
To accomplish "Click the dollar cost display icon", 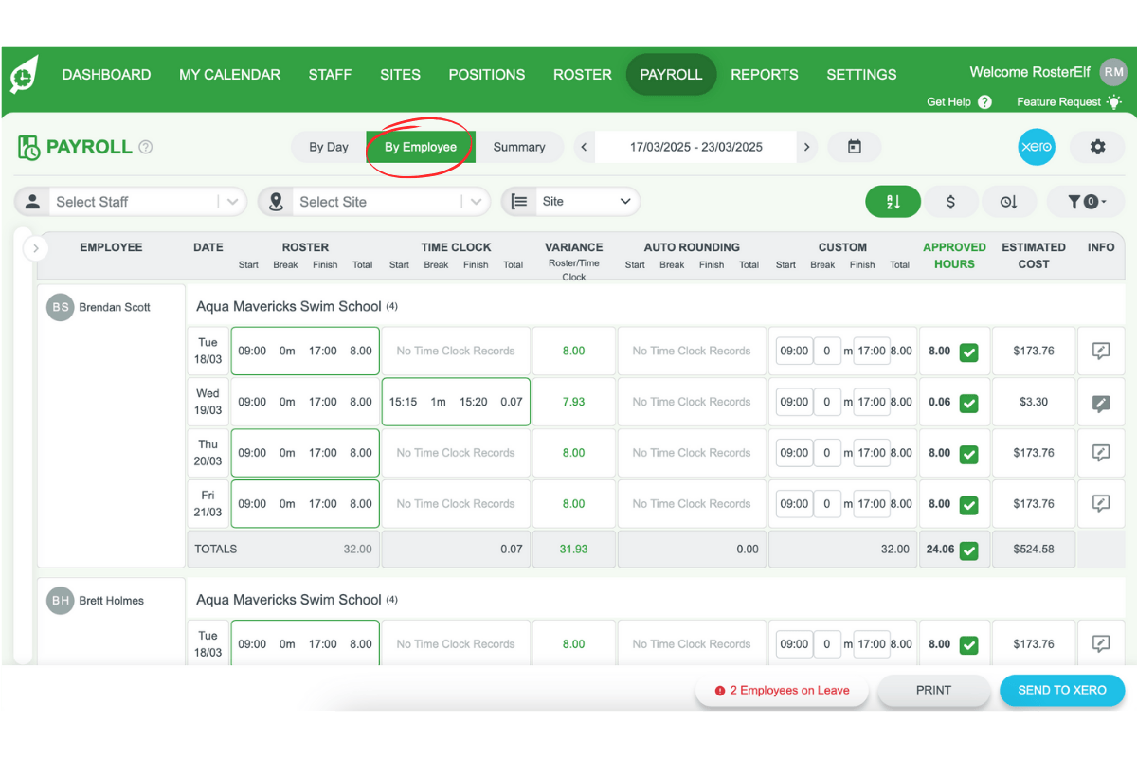I will 951,201.
